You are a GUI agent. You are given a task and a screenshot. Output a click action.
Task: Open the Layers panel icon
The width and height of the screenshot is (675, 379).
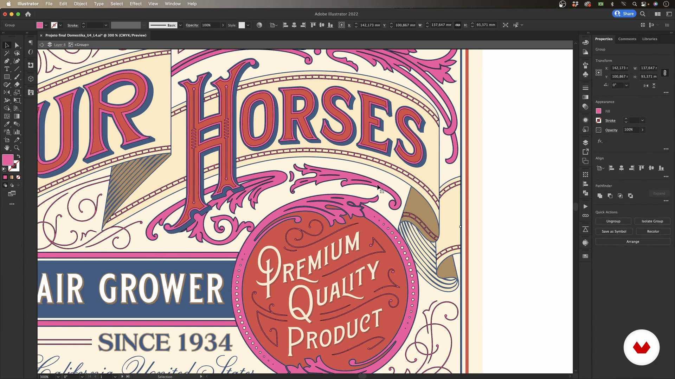pos(585,142)
